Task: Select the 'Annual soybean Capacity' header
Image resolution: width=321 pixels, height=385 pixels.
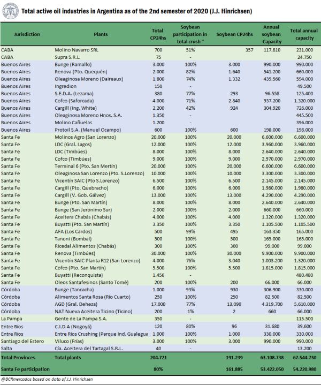Action: [271, 34]
